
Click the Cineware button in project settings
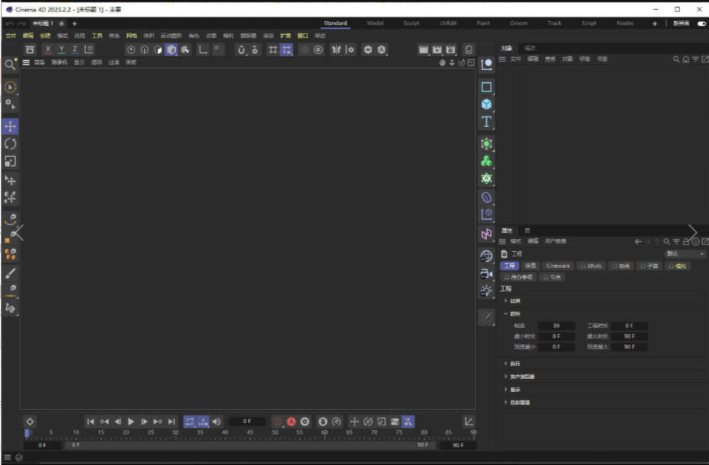click(x=558, y=265)
